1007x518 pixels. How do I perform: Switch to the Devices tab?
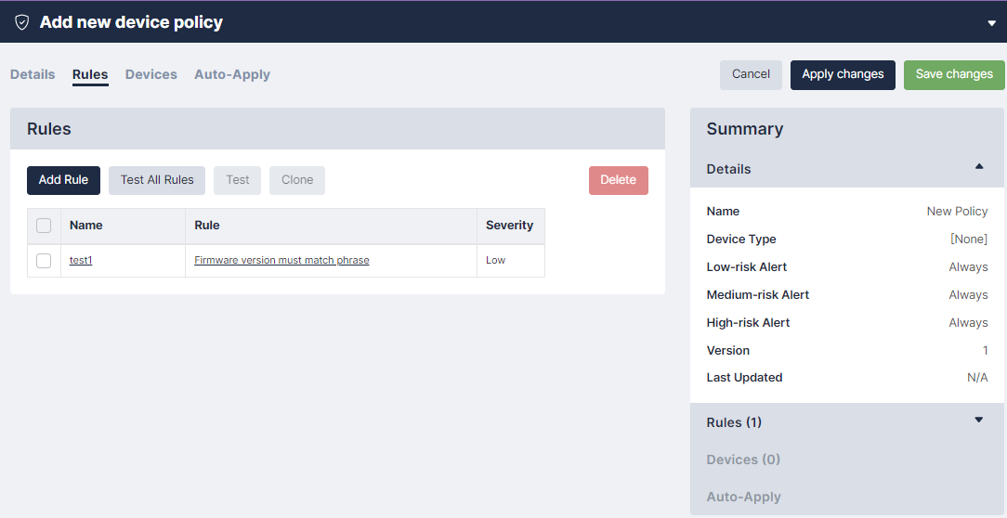coord(150,74)
